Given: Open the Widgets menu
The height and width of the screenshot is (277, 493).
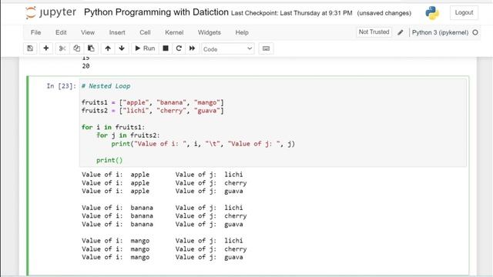Looking at the screenshot, I should click(210, 32).
